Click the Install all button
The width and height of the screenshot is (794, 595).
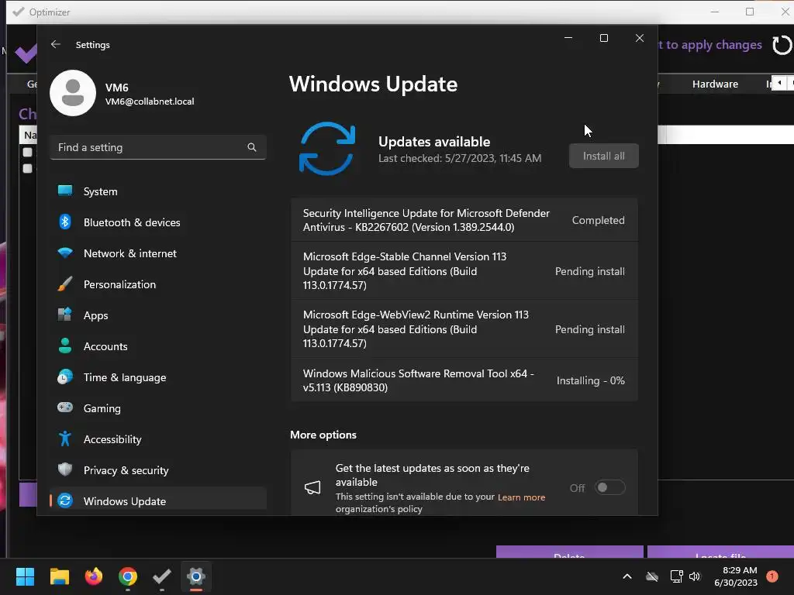(x=603, y=156)
